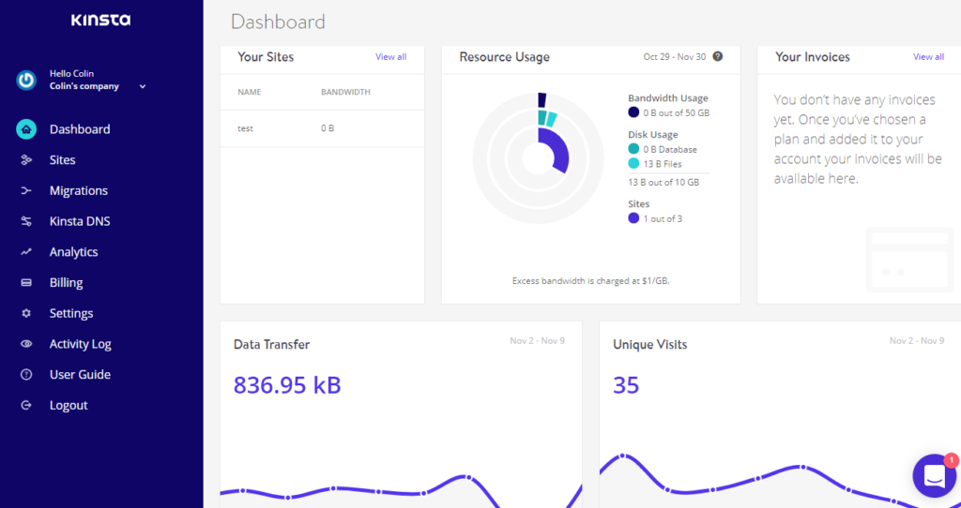Viewport: 961px width, 508px height.
Task: Click the Oct 29 - Nov 30 date range
Action: pyautogui.click(x=674, y=57)
